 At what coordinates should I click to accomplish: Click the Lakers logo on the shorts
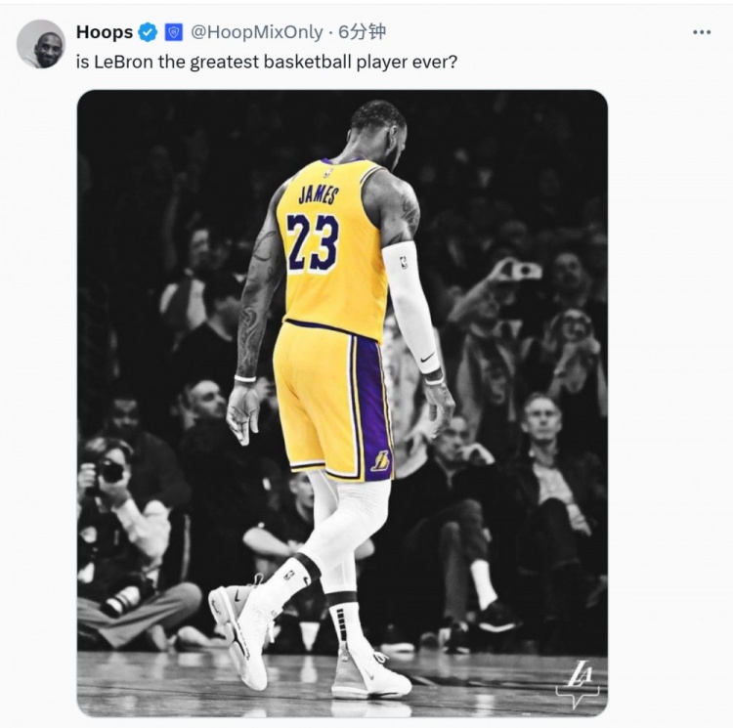click(380, 460)
